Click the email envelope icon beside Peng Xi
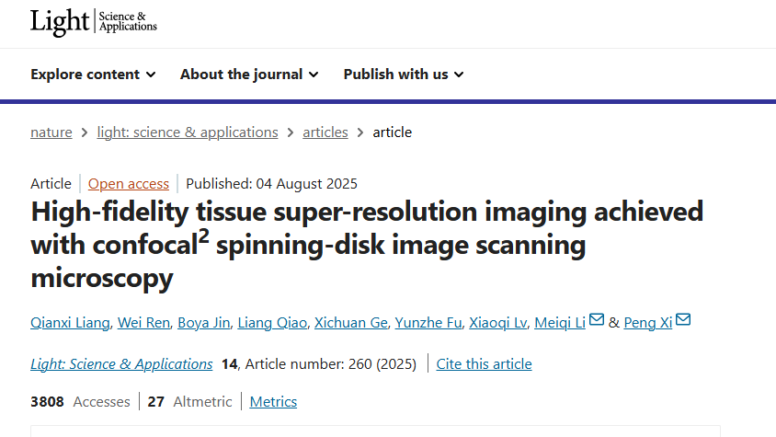 [x=683, y=321]
